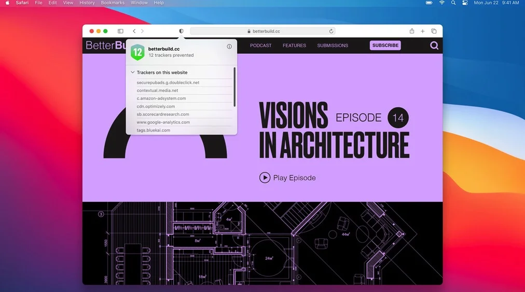Click the forward navigation arrow
The width and height of the screenshot is (525, 292).
pos(143,31)
